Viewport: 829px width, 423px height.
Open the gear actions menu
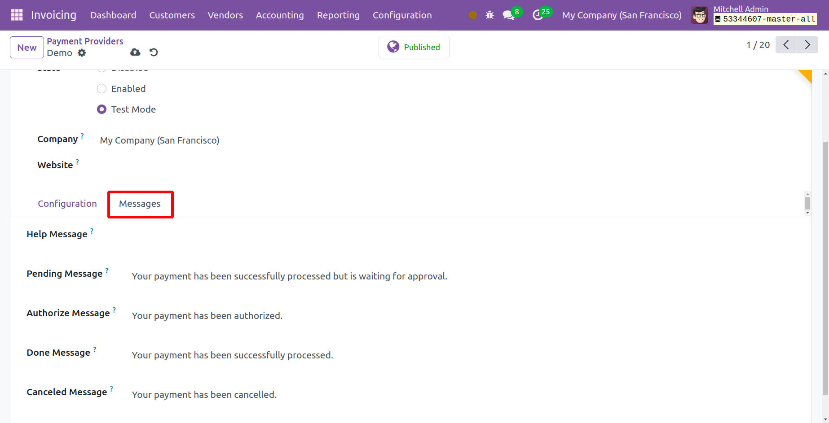pos(82,53)
